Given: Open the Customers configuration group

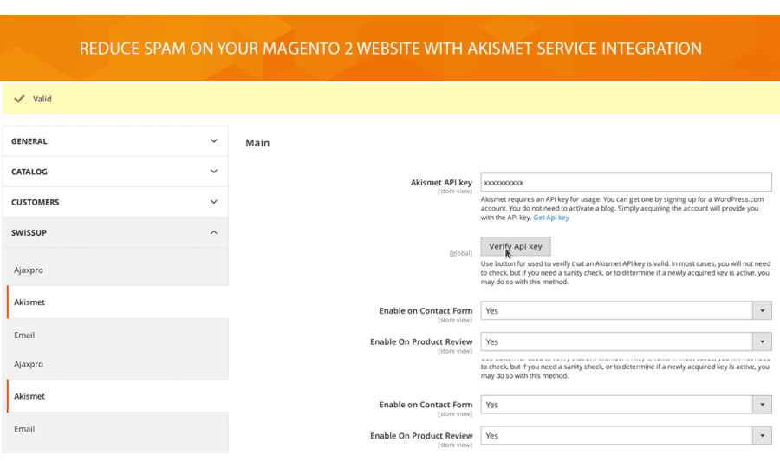Looking at the screenshot, I should (x=36, y=202).
